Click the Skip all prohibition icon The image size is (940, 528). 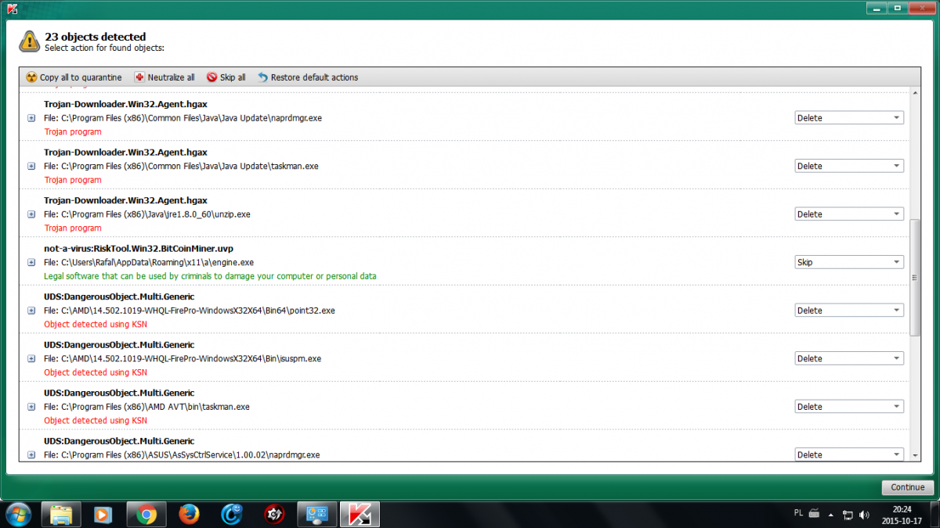[211, 77]
